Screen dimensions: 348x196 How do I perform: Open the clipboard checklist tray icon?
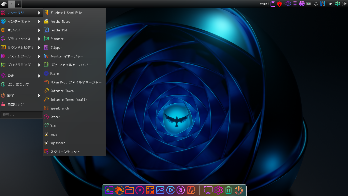[295, 4]
